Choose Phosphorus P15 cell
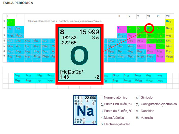The image size is (179, 134). (141, 36)
